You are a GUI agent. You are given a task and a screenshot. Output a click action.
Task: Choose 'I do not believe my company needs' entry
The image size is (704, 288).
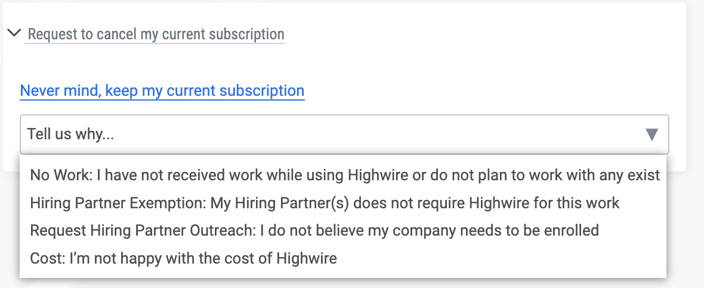tap(430, 231)
